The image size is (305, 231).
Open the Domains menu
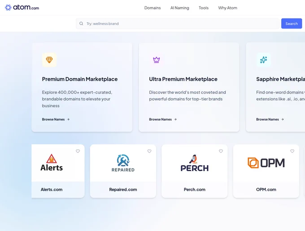pyautogui.click(x=152, y=8)
